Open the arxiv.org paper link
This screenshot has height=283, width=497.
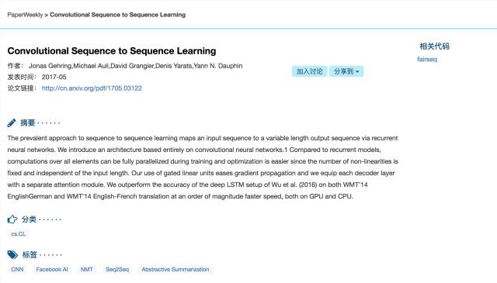92,88
